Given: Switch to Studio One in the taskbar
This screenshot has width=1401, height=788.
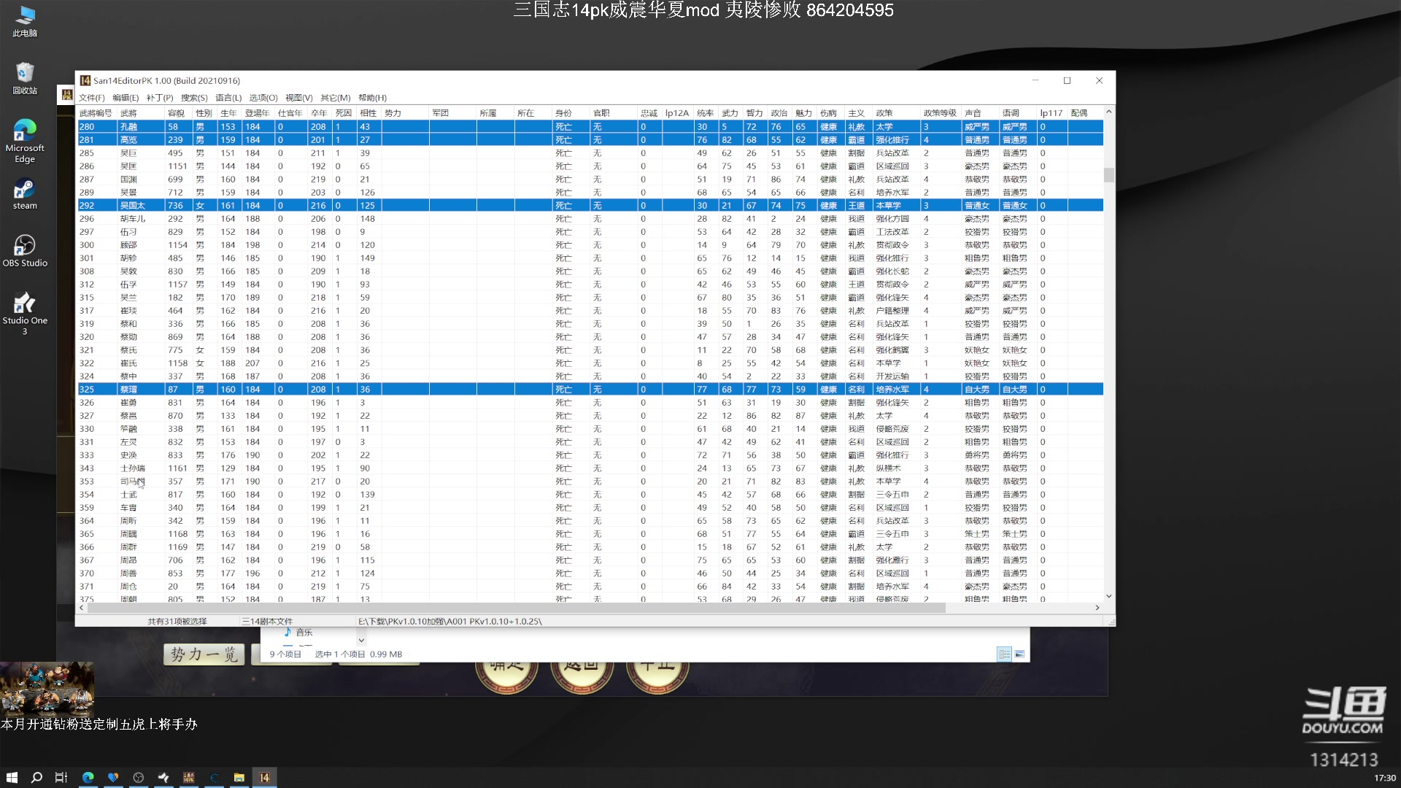Looking at the screenshot, I should (163, 778).
